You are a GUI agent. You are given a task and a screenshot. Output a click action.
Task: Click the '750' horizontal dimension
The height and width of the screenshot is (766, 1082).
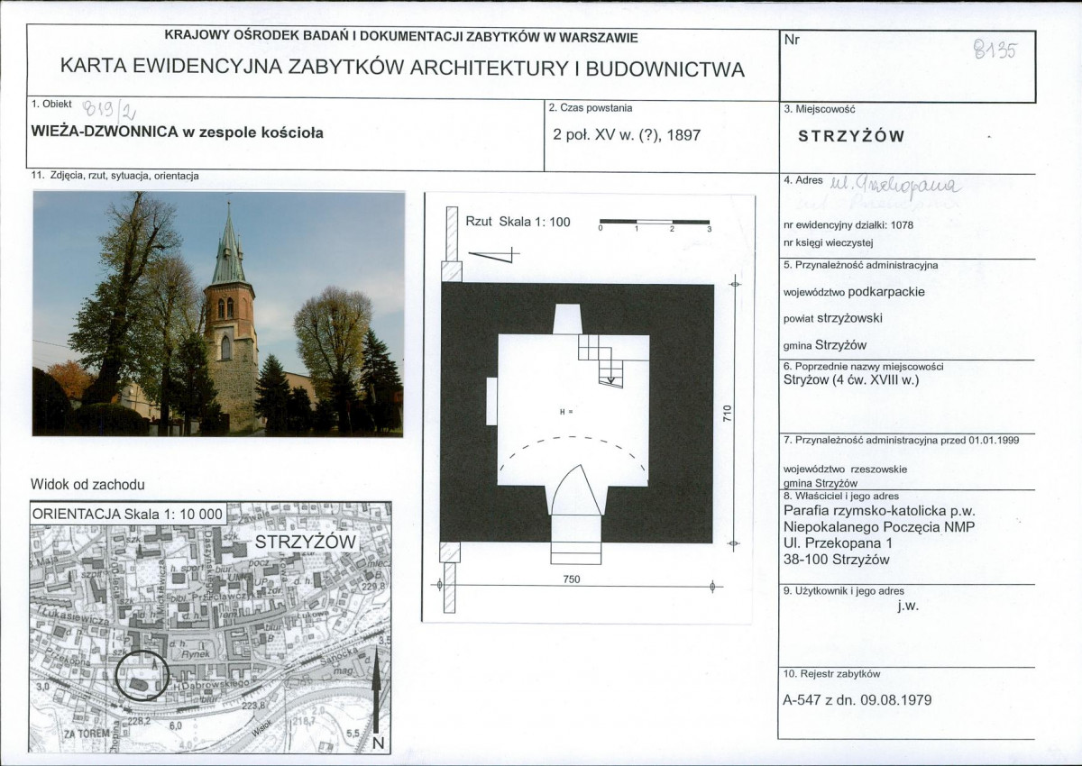(572, 579)
